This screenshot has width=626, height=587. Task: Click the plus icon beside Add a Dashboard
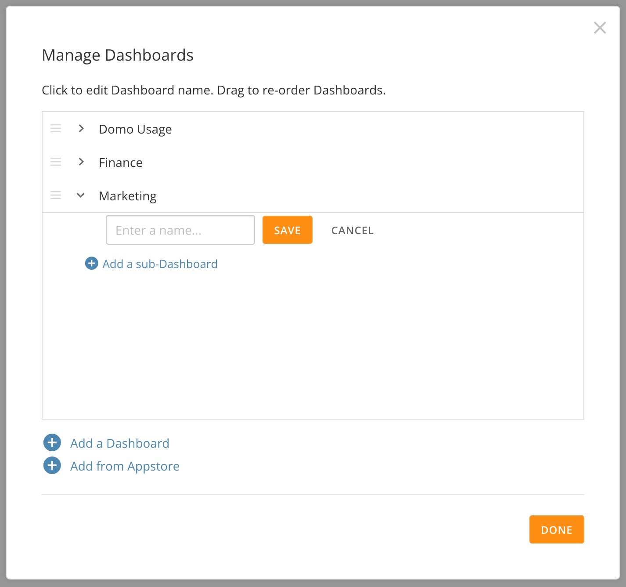[x=52, y=442]
